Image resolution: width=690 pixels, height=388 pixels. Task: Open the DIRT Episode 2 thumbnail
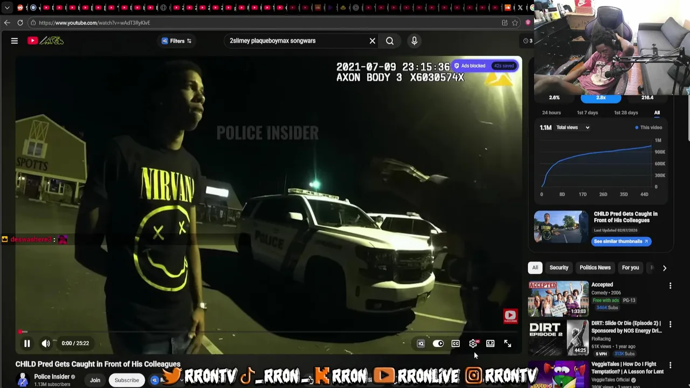pyautogui.click(x=558, y=338)
